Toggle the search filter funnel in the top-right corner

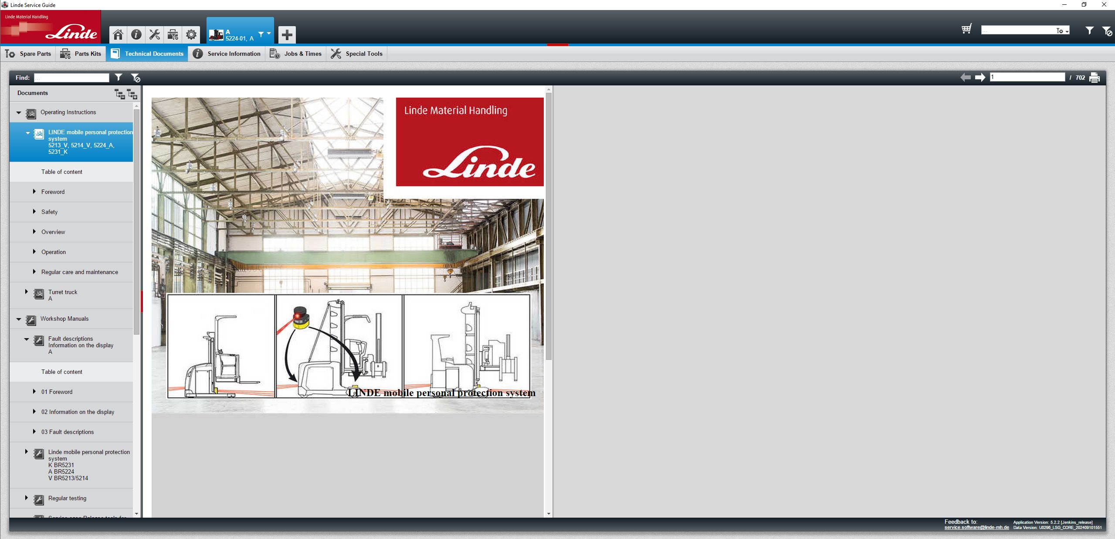point(1090,31)
